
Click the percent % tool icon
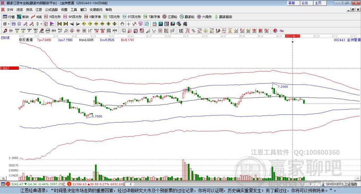[x=194, y=31]
